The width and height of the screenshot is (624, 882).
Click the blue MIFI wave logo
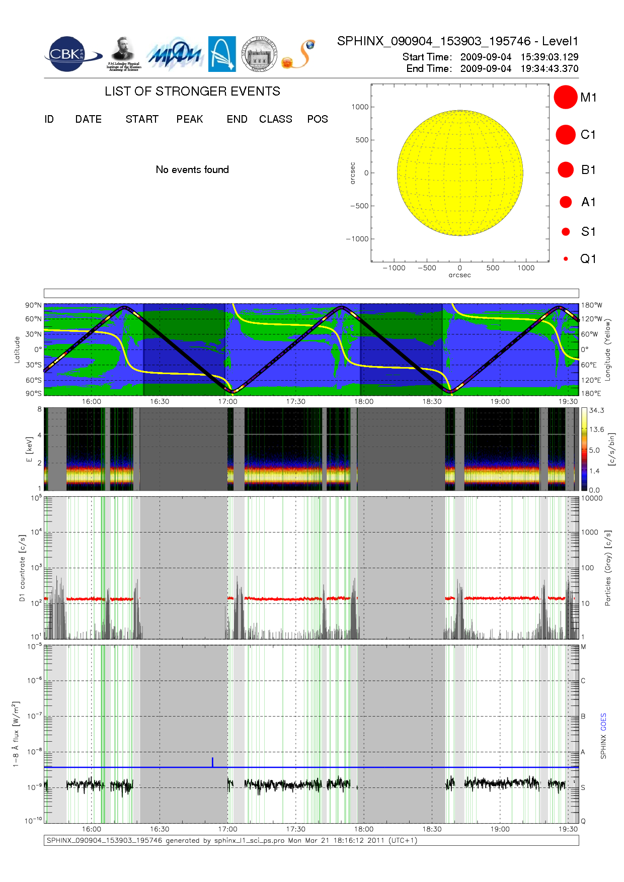tap(174, 54)
